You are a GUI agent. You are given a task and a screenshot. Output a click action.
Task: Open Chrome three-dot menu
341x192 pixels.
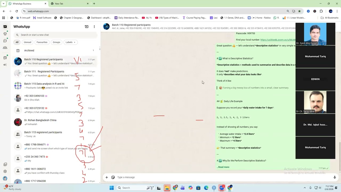point(337,11)
